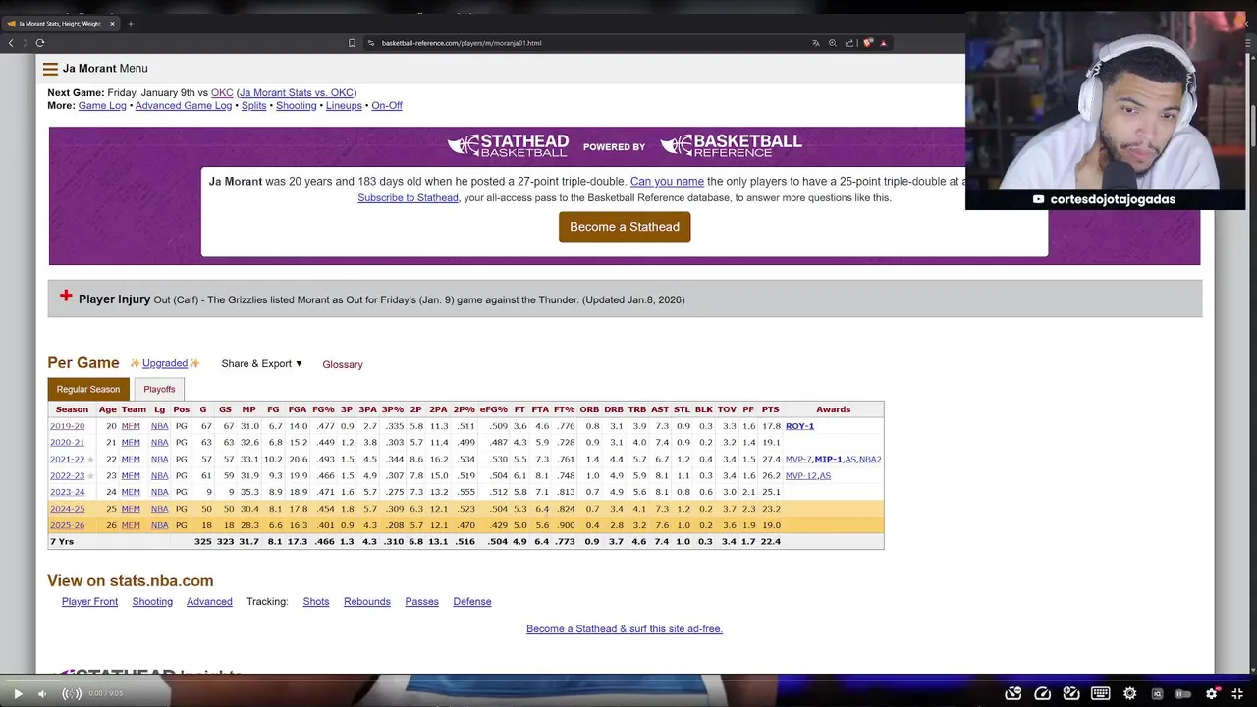This screenshot has width=1257, height=707.
Task: Open the MVP-12,AS awards link
Action: click(x=808, y=476)
